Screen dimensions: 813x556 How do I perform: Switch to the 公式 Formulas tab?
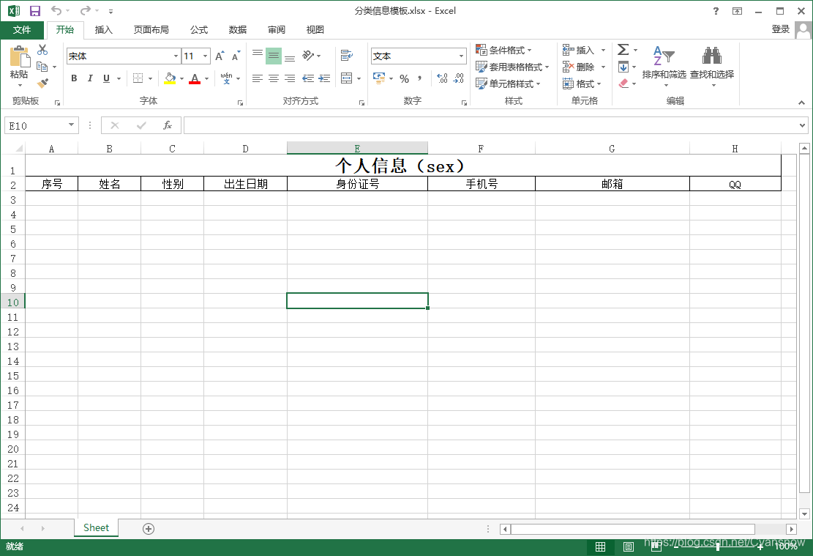click(x=198, y=29)
